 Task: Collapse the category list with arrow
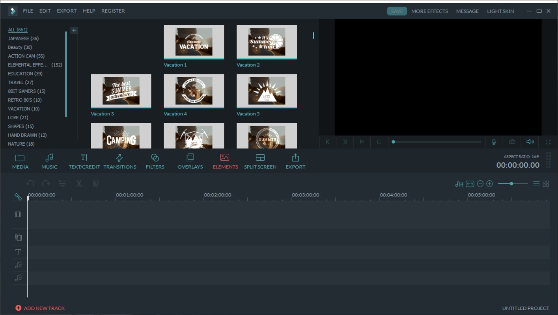74,30
